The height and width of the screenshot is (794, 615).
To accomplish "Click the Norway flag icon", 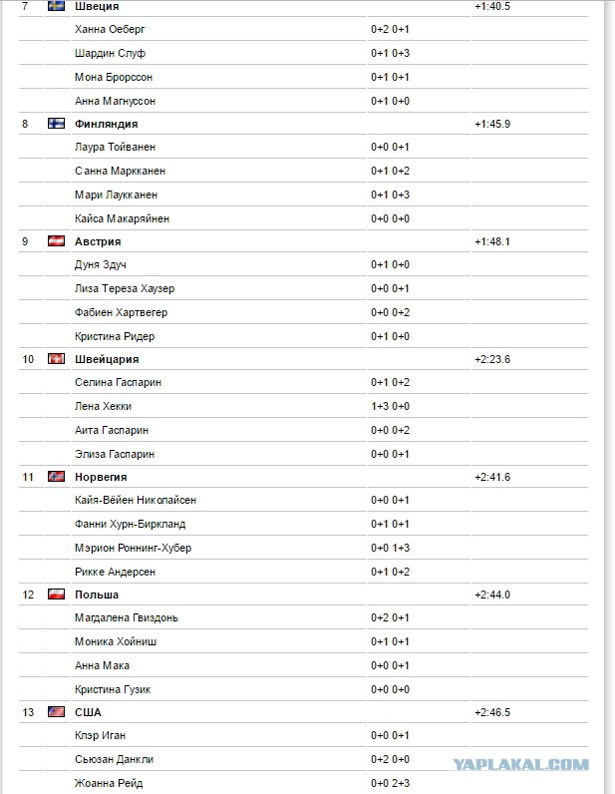I will (56, 477).
